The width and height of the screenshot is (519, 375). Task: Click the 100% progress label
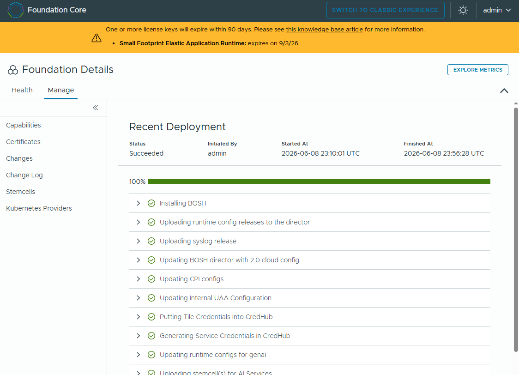click(137, 181)
